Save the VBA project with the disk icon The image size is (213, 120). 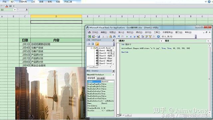[x=99, y=36]
